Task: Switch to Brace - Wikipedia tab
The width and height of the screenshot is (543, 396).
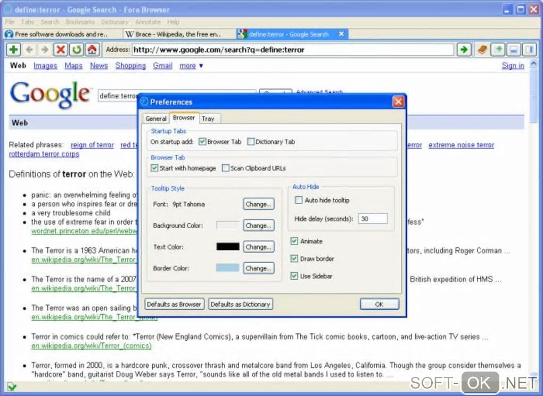Action: tap(178, 34)
